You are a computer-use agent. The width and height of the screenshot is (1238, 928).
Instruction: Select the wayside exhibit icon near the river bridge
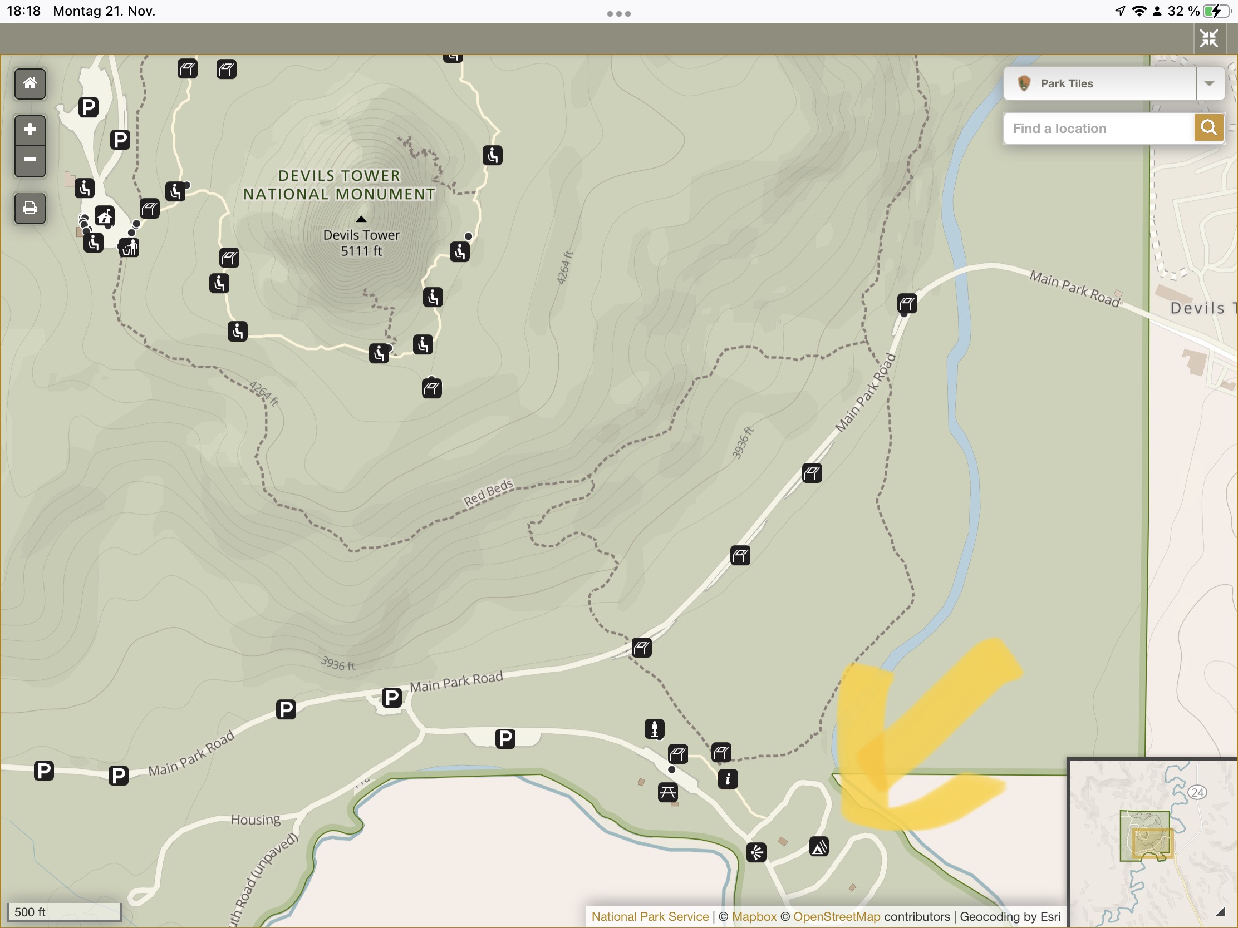[907, 304]
